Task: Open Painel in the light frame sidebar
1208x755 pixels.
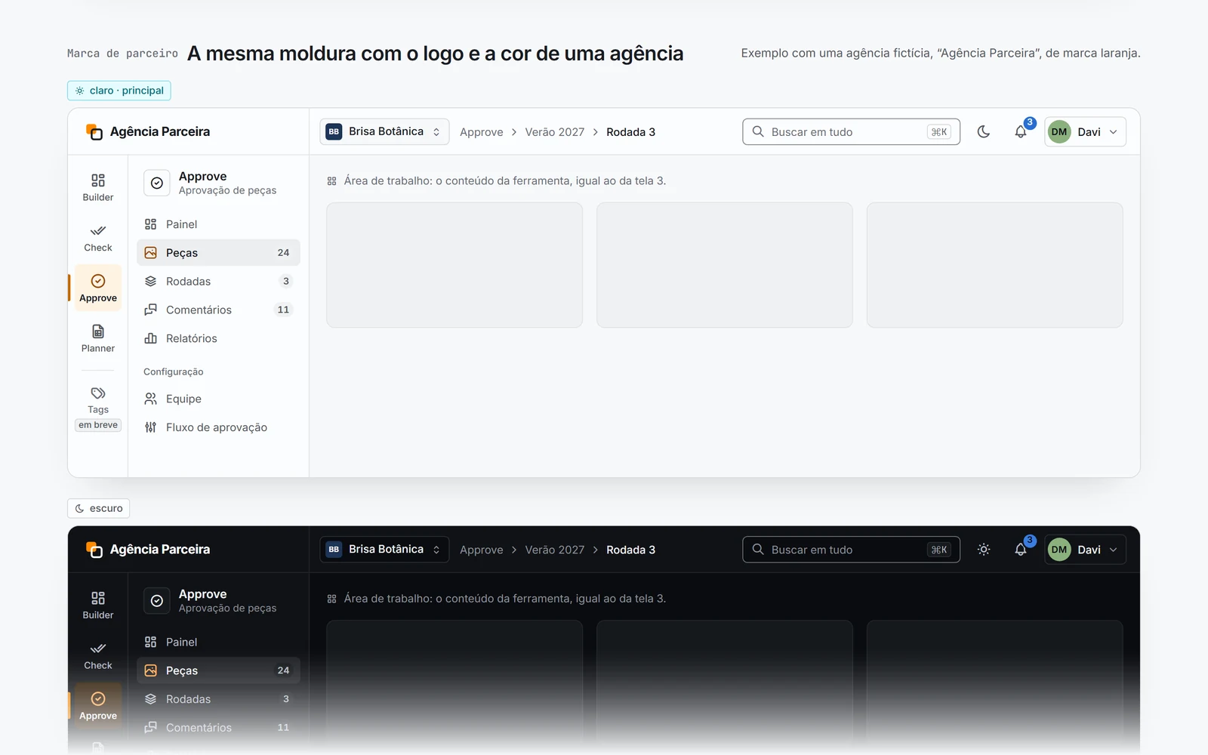Action: (x=218, y=224)
